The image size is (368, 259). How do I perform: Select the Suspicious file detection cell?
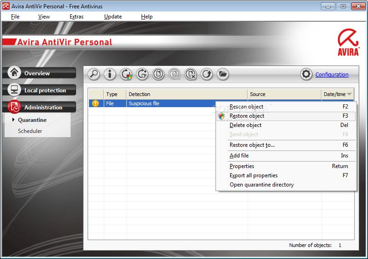(x=171, y=103)
